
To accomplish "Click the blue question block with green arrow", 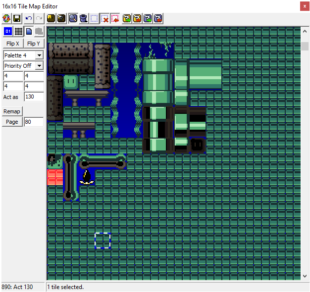I will (x=148, y=19).
